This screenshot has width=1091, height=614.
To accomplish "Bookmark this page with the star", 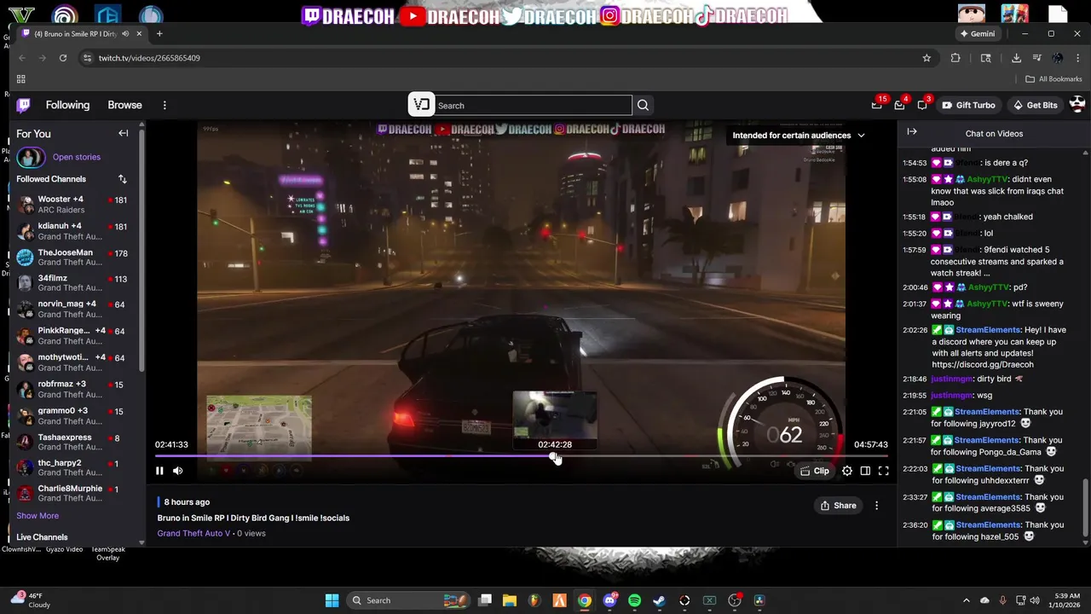I will (x=926, y=58).
